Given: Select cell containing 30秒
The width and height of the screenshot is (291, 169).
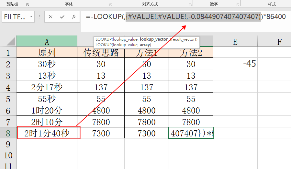Looking at the screenshot, I should [47, 64].
